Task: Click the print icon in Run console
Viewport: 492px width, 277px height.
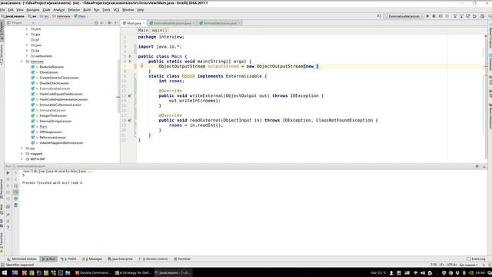Action: [x=15, y=199]
